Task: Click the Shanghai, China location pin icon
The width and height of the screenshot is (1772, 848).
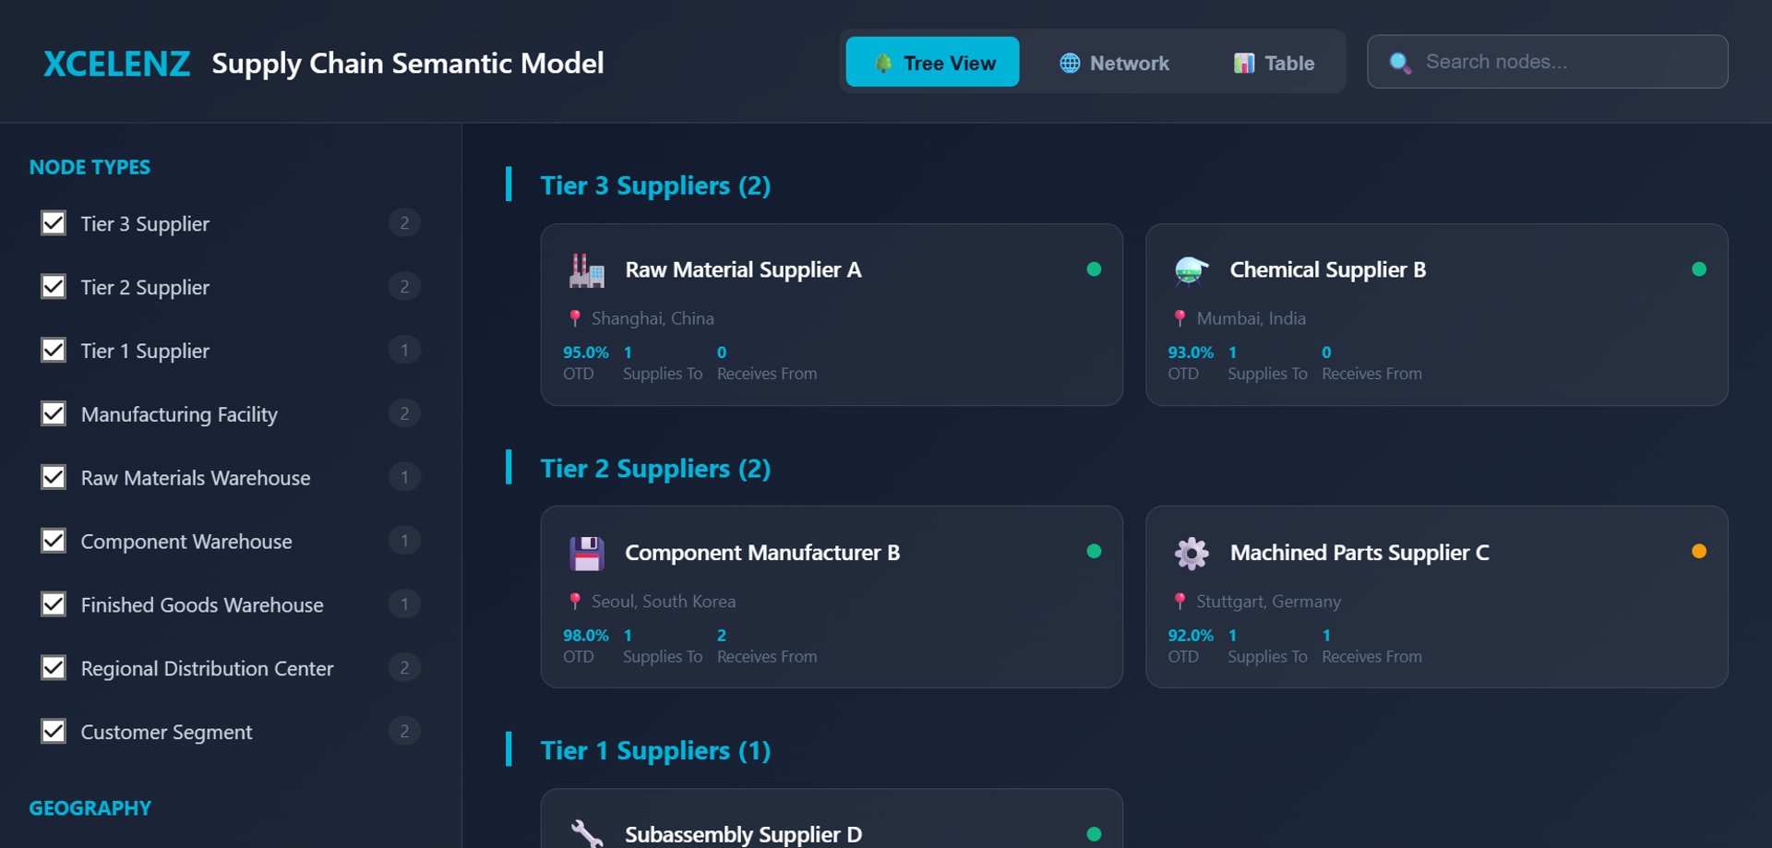Action: pyautogui.click(x=575, y=318)
